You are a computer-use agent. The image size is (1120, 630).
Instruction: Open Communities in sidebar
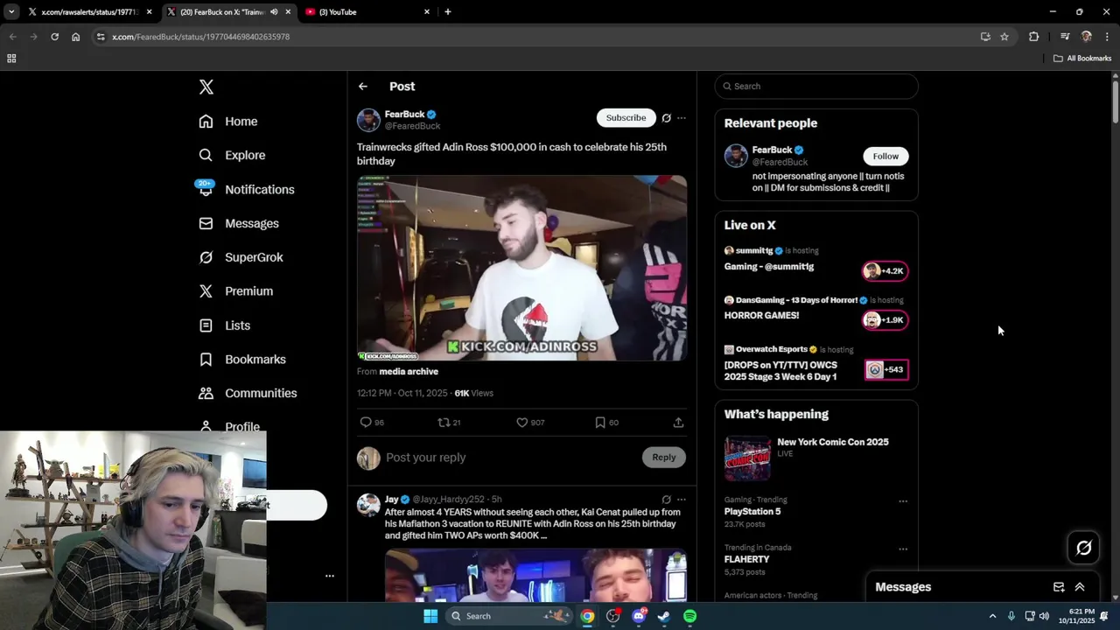(x=248, y=394)
